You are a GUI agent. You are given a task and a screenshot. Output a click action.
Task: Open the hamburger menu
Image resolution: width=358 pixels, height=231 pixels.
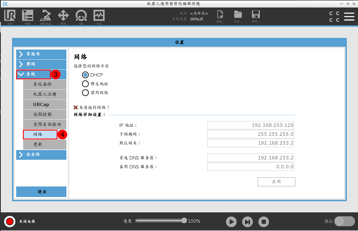(x=349, y=16)
